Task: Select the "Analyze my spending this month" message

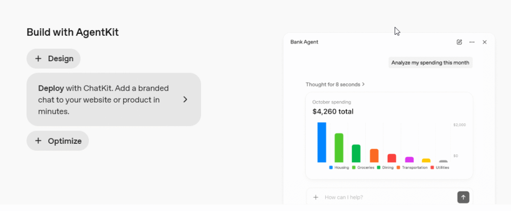Action: tap(430, 63)
